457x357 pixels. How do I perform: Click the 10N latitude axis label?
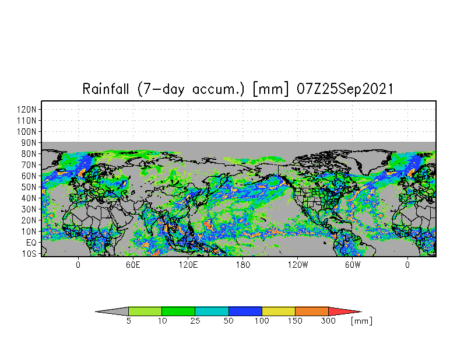tap(29, 232)
